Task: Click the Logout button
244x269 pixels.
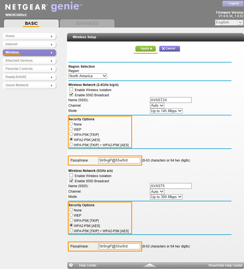Action: pos(233,4)
